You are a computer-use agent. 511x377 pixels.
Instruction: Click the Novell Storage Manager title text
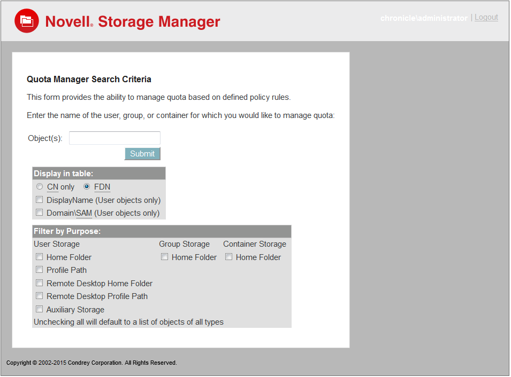pyautogui.click(x=133, y=22)
